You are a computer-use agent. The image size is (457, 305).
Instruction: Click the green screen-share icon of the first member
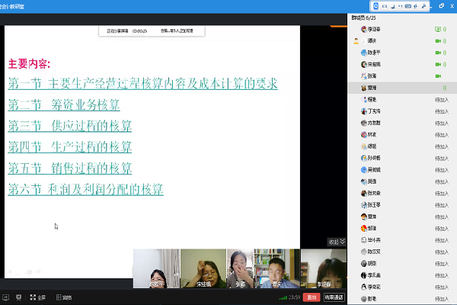click(438, 30)
